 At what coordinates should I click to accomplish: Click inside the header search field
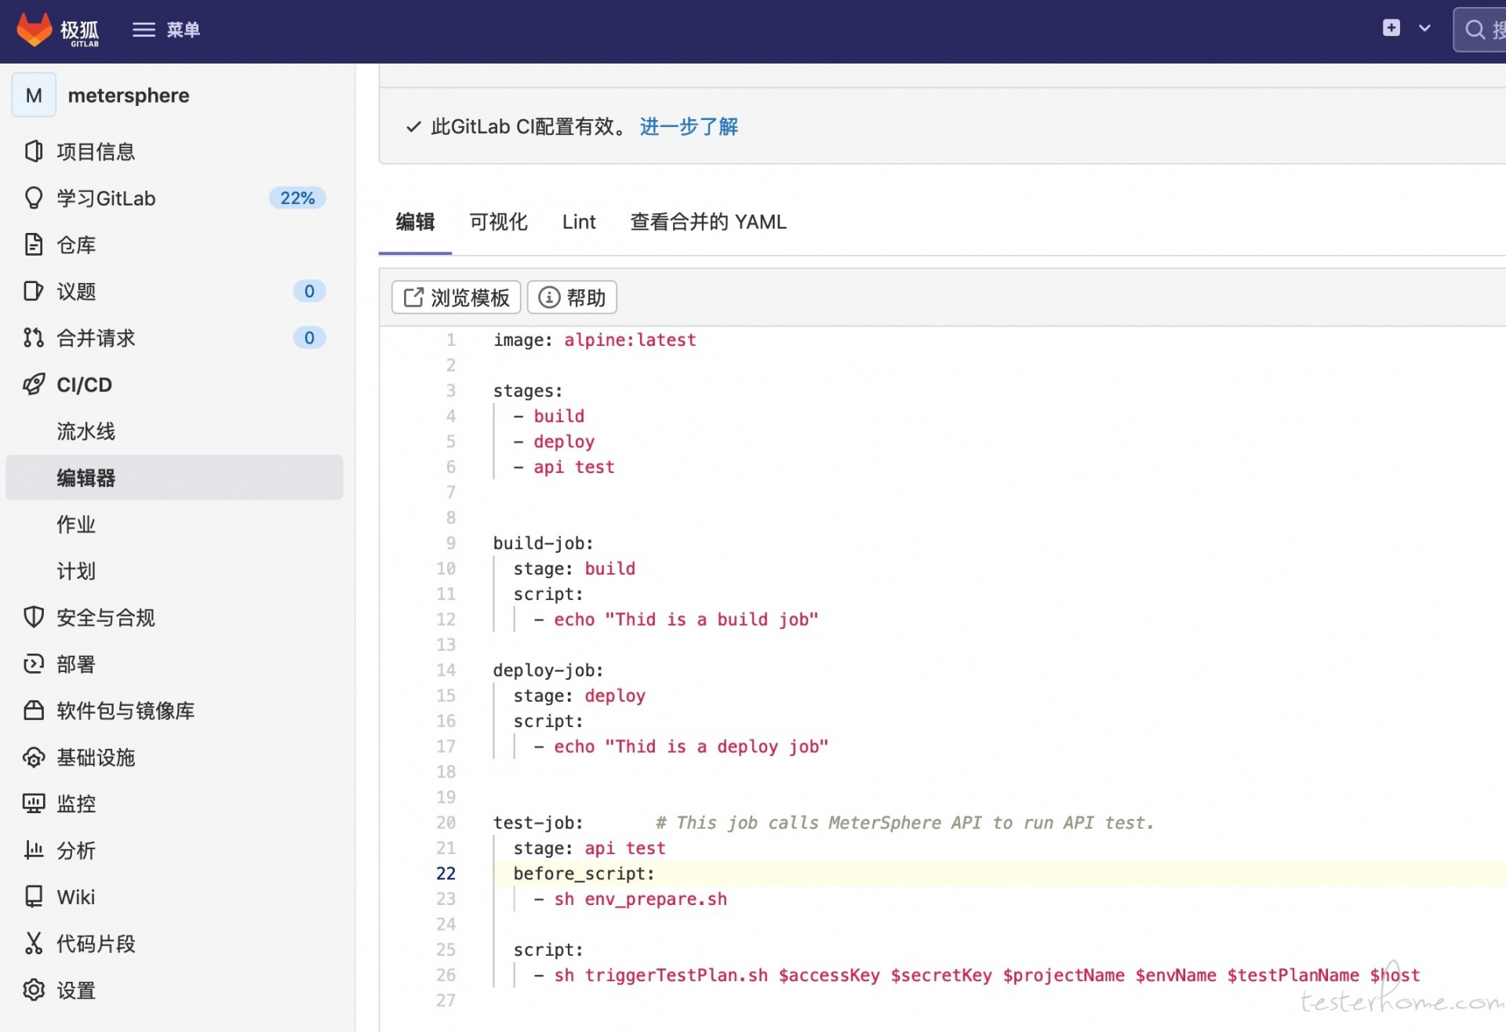tap(1481, 30)
